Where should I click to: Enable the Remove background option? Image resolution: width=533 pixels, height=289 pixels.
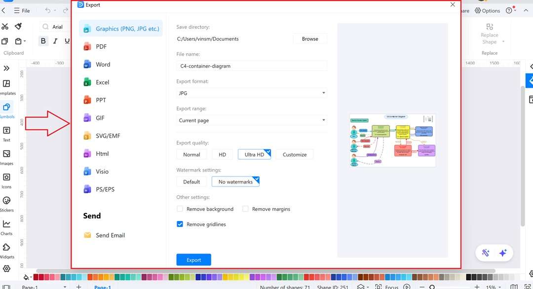180,209
